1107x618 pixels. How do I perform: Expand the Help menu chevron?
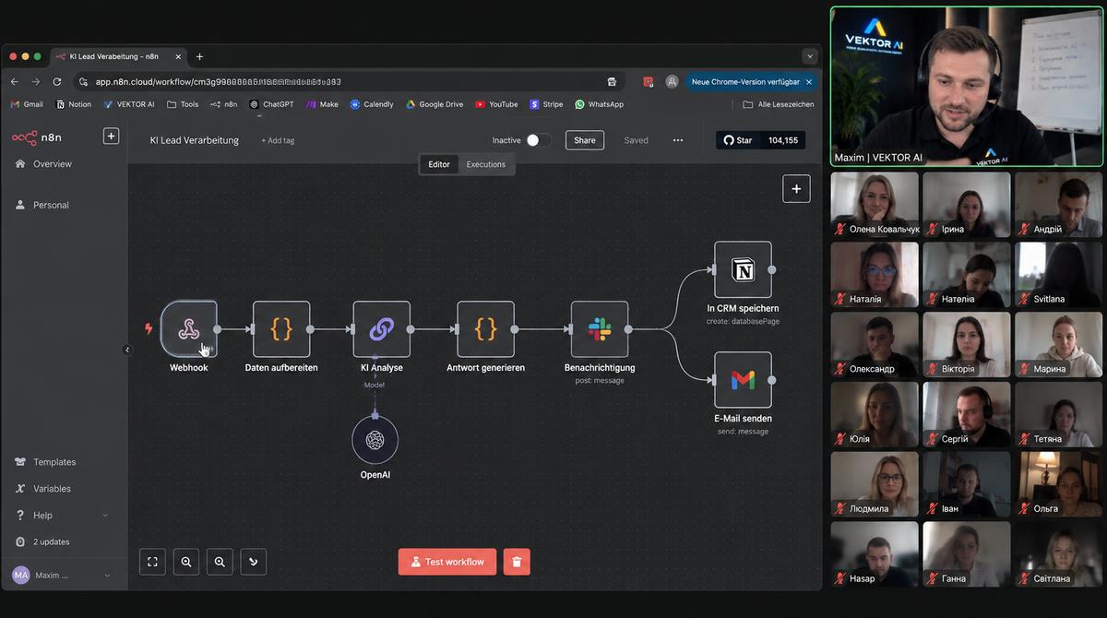tap(106, 516)
